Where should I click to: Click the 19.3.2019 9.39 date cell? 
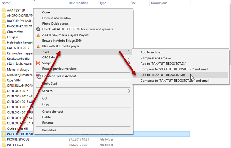click(x=78, y=145)
